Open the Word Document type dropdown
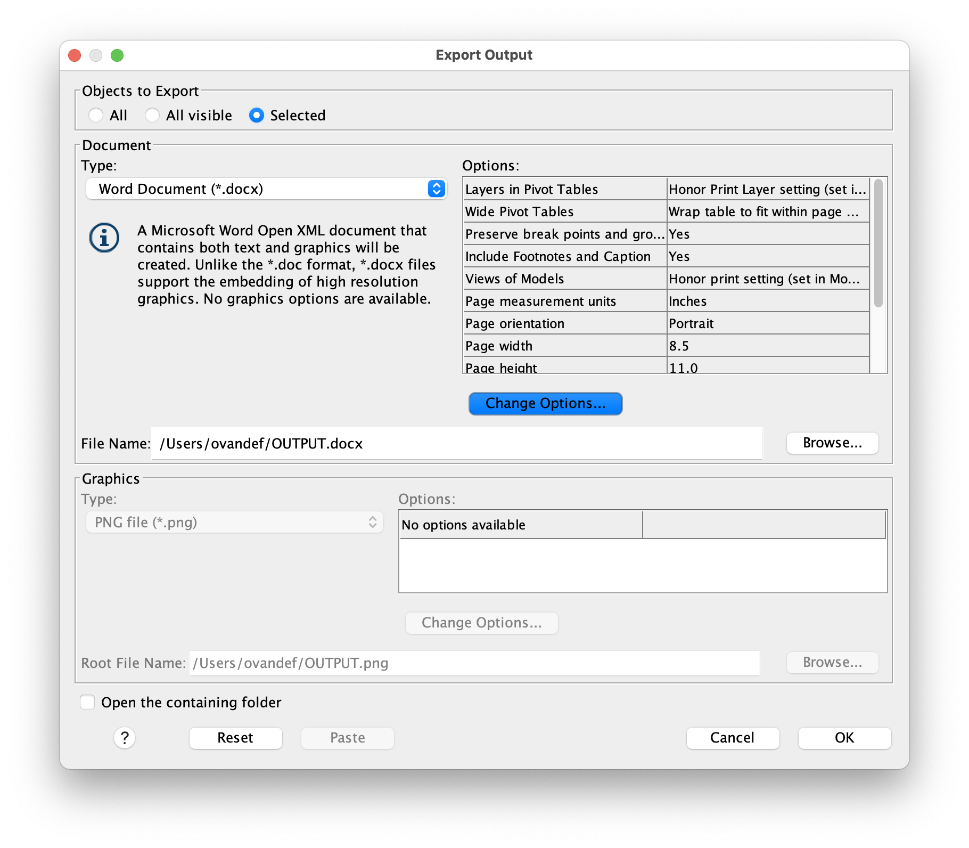 click(x=266, y=189)
